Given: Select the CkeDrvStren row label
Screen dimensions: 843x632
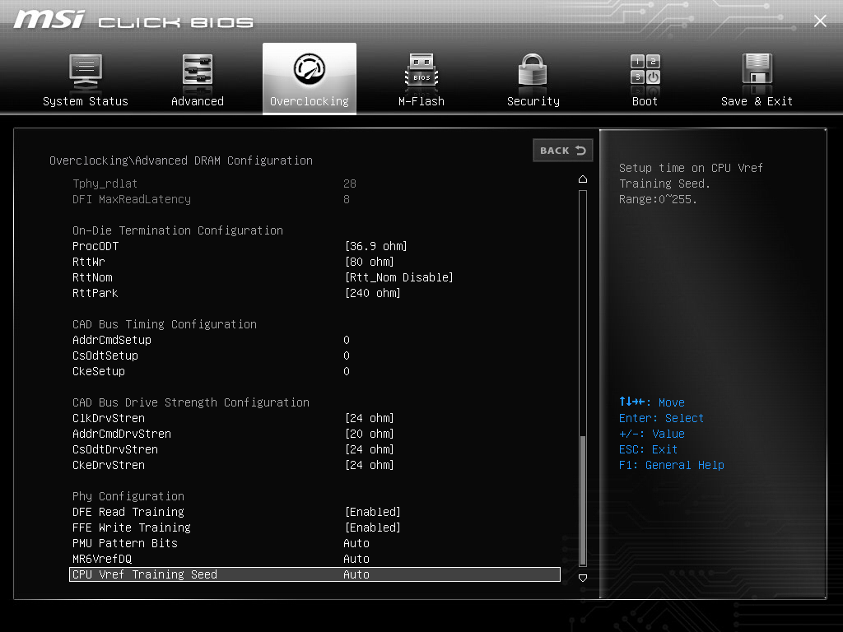Looking at the screenshot, I should pos(109,465).
